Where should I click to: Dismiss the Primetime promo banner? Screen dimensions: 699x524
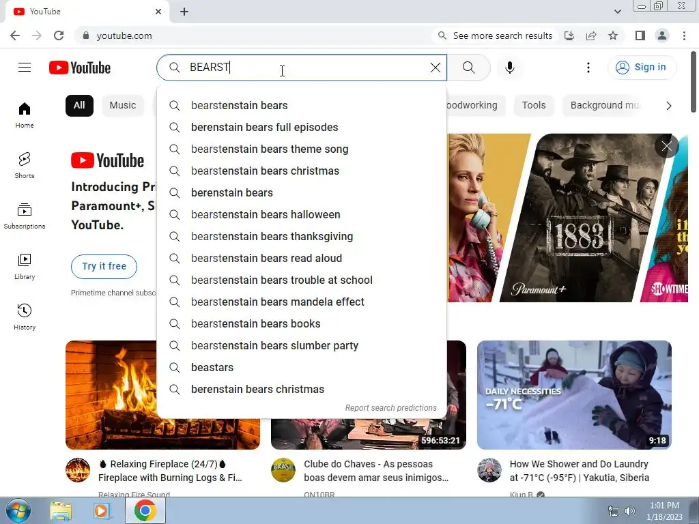coord(666,146)
